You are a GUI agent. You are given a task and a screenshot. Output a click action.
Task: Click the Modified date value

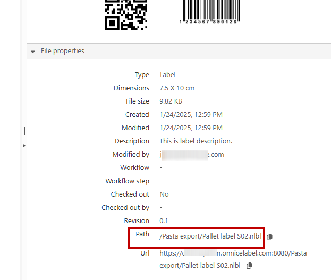[191, 128]
